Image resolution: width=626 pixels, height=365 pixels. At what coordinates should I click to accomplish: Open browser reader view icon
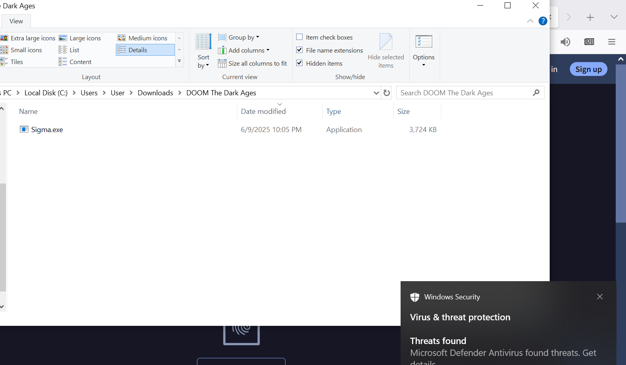pos(589,42)
